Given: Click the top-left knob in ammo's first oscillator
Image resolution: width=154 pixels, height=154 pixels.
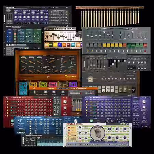Looking at the screenshot, I should [16, 13].
